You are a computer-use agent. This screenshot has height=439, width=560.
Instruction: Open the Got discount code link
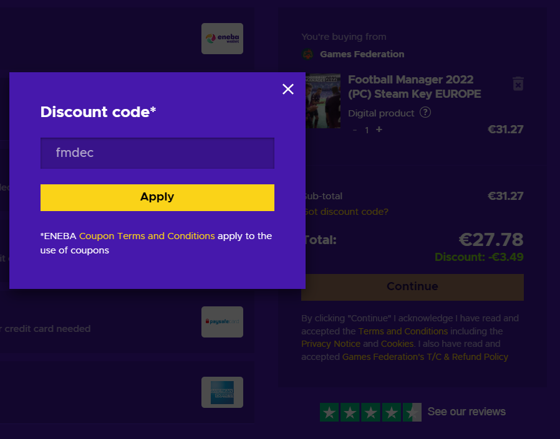pyautogui.click(x=345, y=212)
